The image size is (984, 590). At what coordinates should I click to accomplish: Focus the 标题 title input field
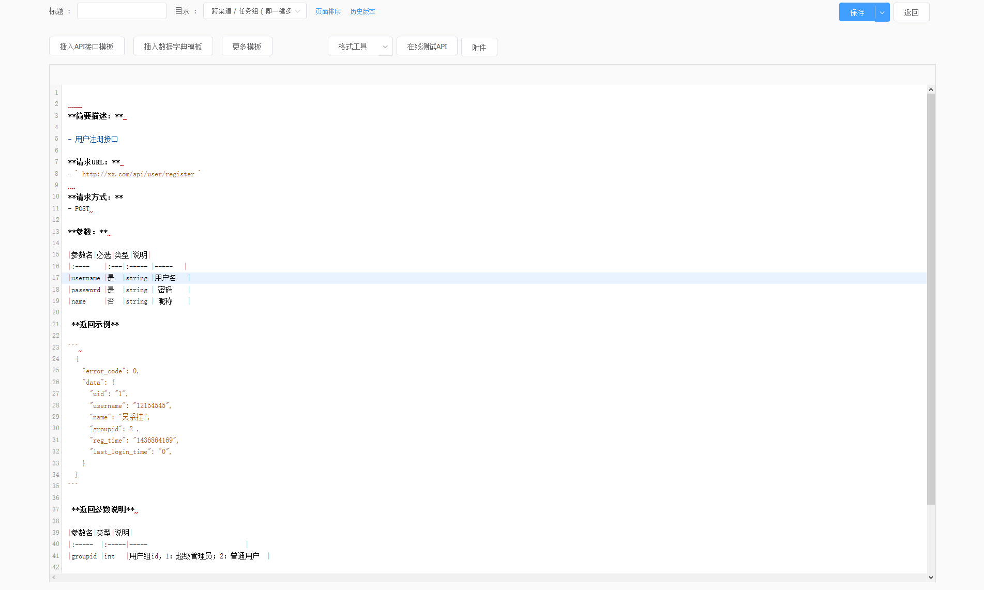coord(122,11)
